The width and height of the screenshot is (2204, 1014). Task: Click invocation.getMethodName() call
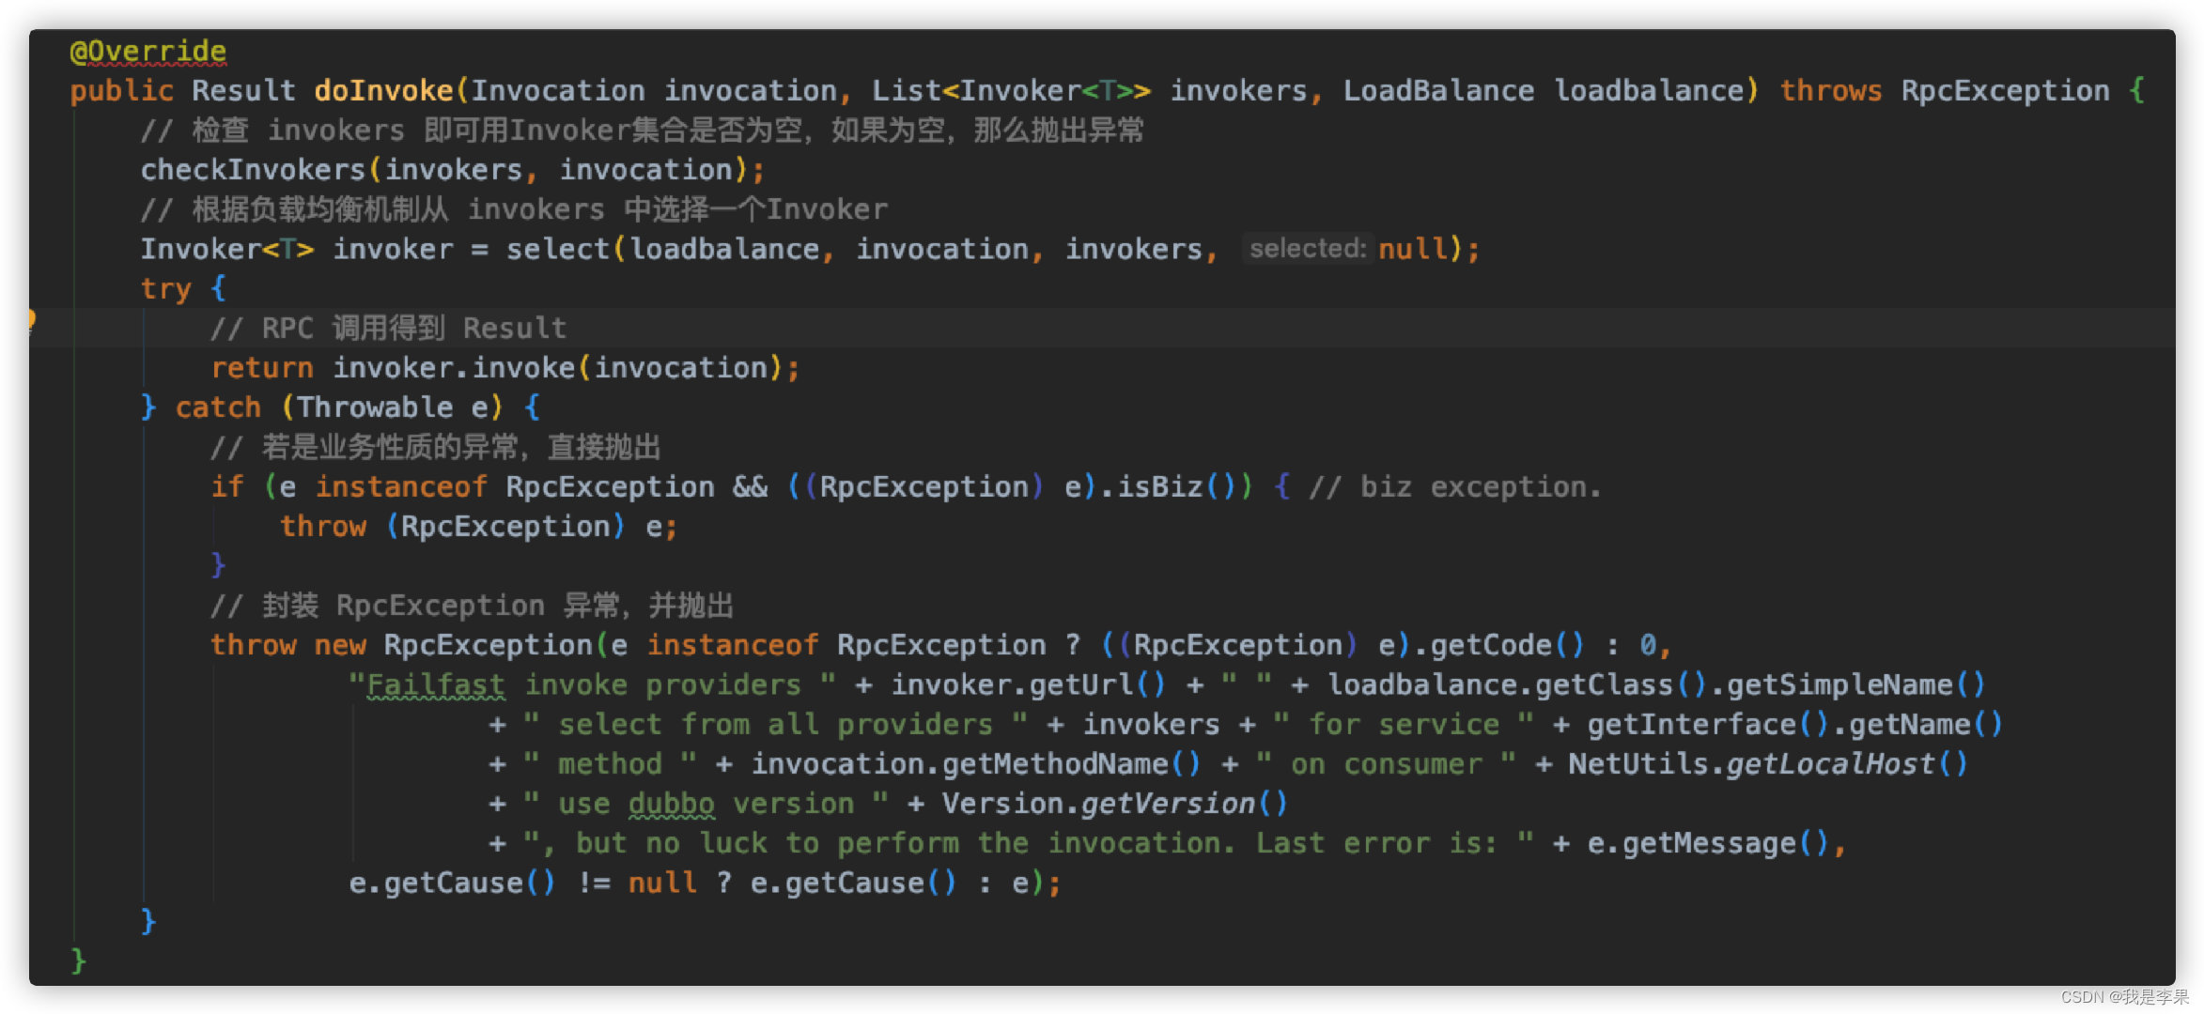point(976,764)
